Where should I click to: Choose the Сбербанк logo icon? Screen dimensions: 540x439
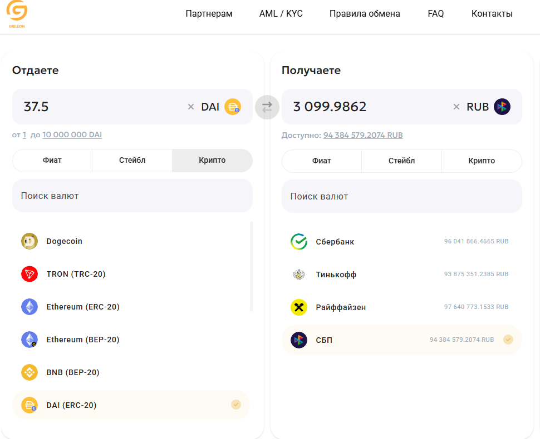pos(299,242)
